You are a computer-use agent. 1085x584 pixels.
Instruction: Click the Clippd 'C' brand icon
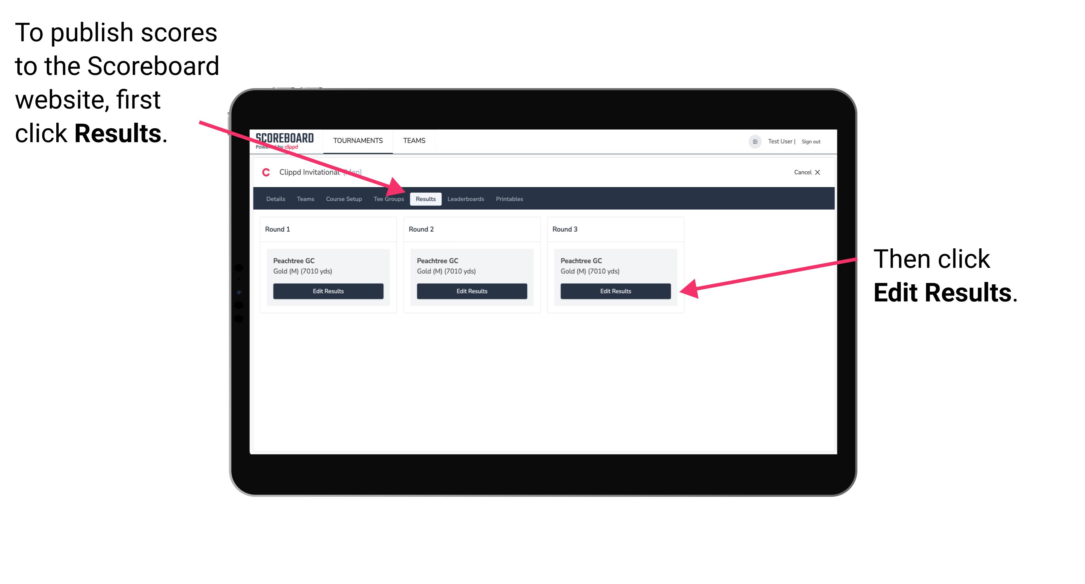[263, 172]
